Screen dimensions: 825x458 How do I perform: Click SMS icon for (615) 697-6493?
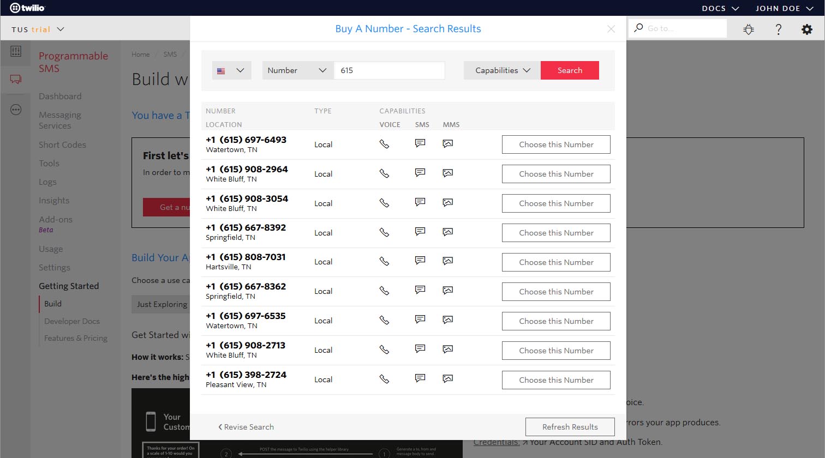(x=420, y=143)
